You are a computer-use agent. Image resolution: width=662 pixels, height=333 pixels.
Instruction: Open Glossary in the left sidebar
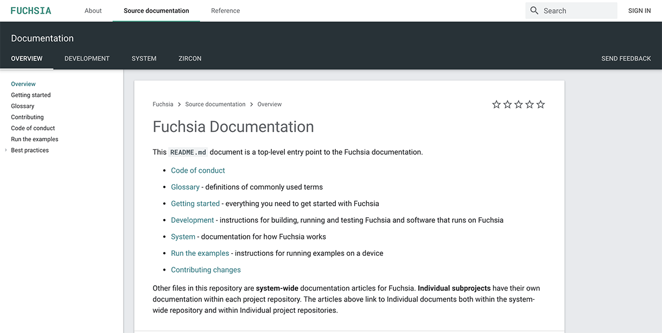pyautogui.click(x=23, y=106)
